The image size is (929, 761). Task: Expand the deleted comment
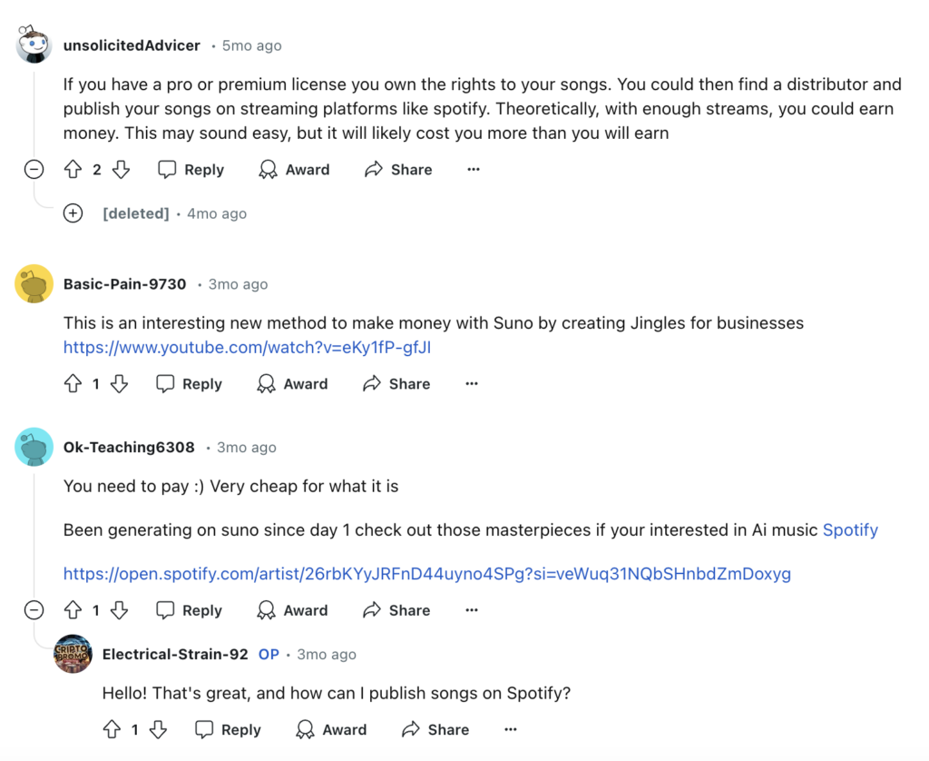tap(73, 212)
